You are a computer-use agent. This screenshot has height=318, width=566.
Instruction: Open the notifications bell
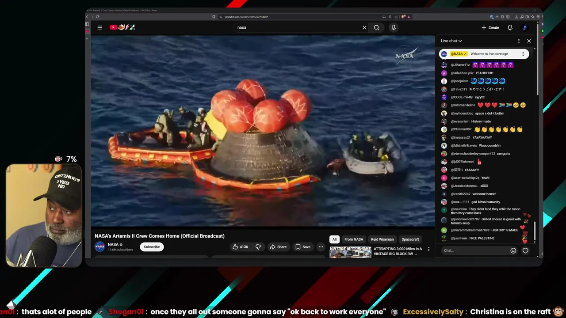pyautogui.click(x=510, y=27)
